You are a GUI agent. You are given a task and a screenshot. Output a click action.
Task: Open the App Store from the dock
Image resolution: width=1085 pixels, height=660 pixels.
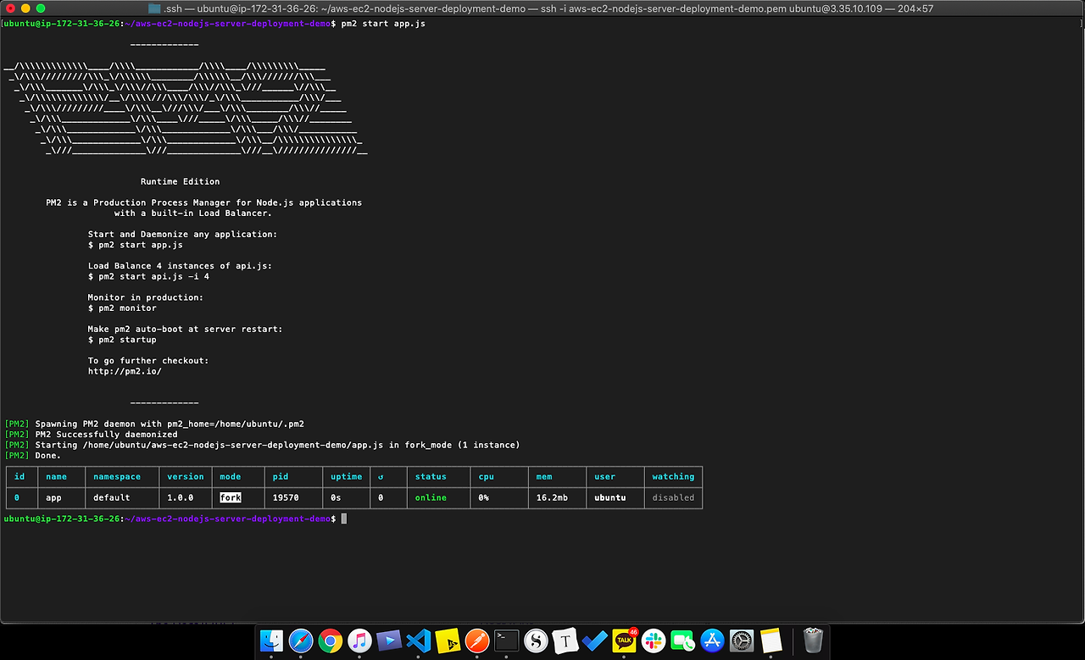pyautogui.click(x=712, y=641)
